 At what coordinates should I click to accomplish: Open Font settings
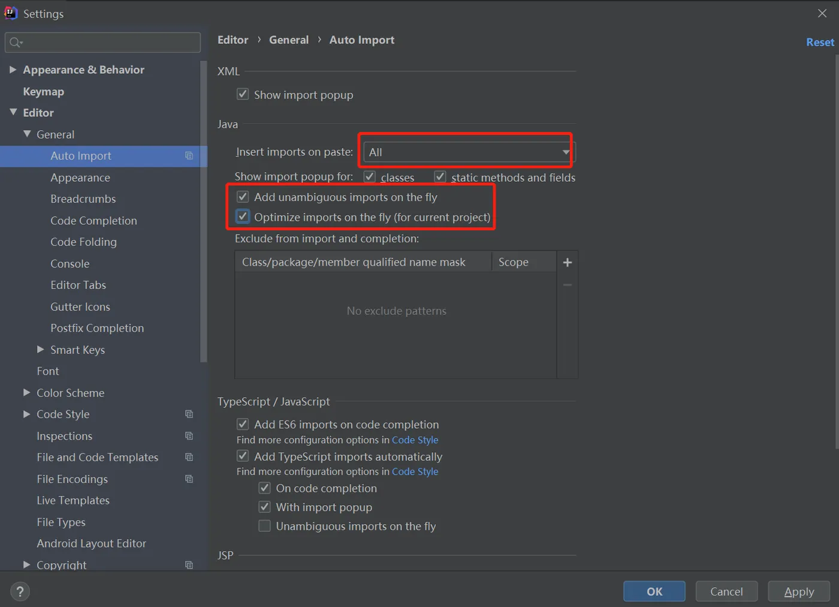tap(48, 371)
